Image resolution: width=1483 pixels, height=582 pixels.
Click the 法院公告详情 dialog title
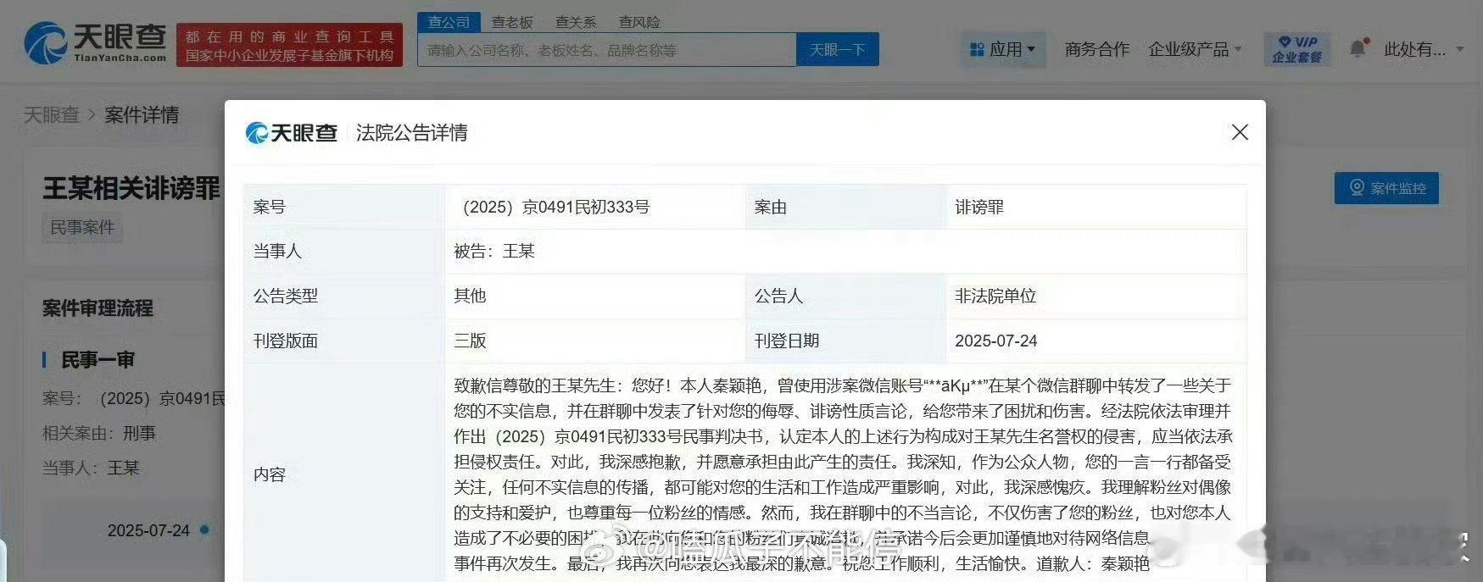(x=412, y=132)
